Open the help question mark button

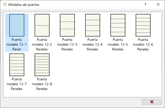pyautogui.click(x=145, y=4)
